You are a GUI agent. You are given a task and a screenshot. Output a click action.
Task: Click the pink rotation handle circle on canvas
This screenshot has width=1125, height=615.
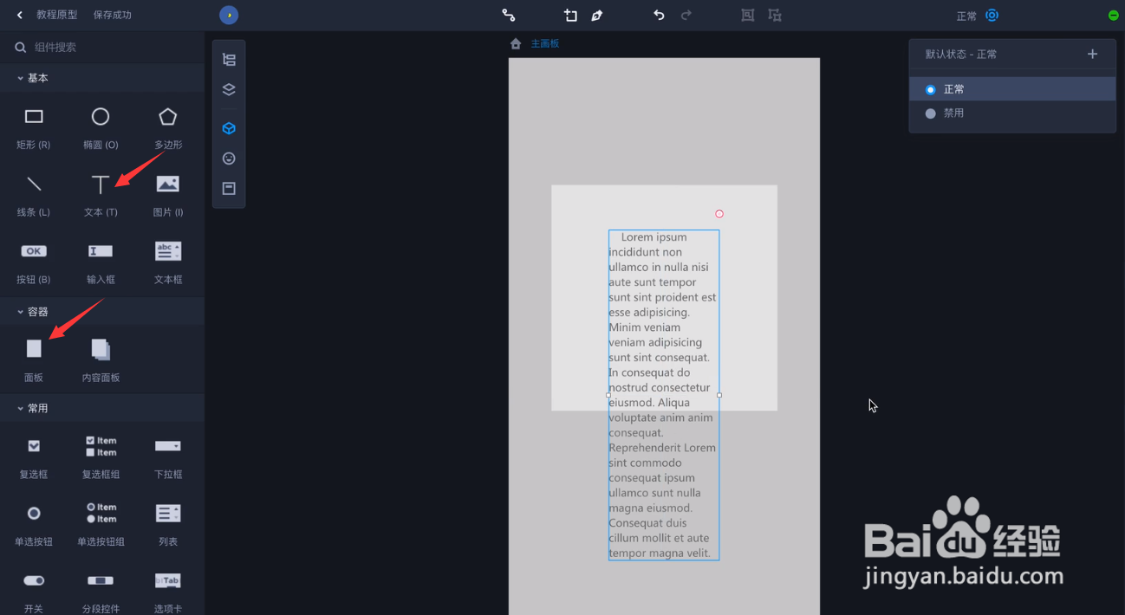tap(719, 214)
